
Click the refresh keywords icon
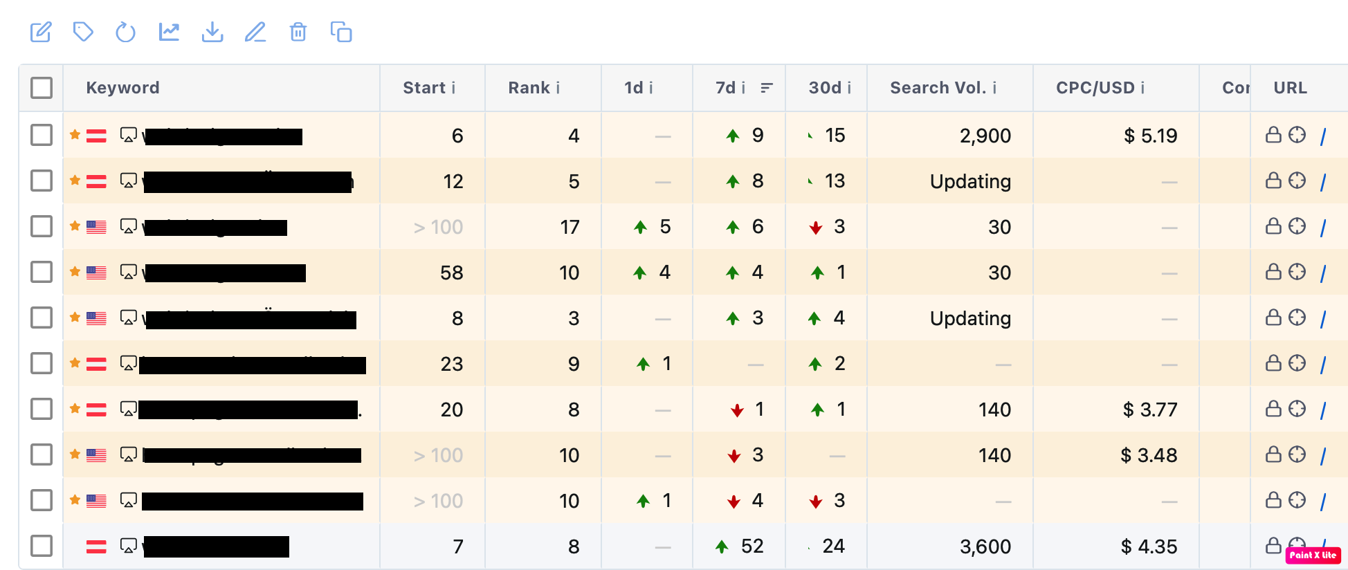(x=125, y=32)
